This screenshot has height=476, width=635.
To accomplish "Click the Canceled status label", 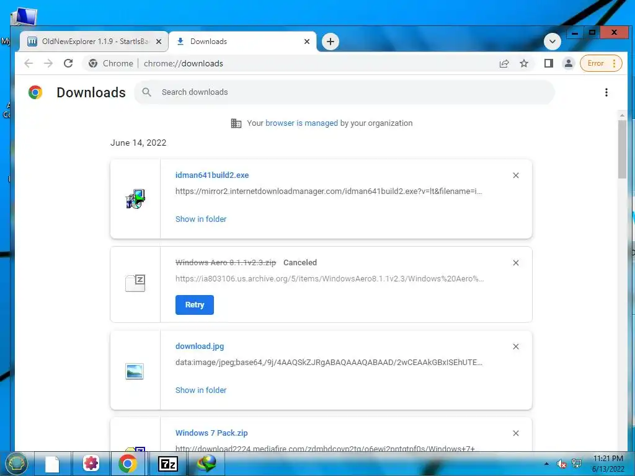I will click(x=300, y=263).
